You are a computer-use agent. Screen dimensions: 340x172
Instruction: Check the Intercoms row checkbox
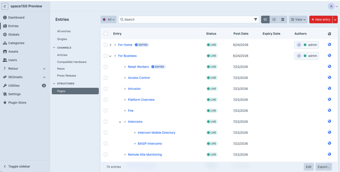tap(105, 122)
